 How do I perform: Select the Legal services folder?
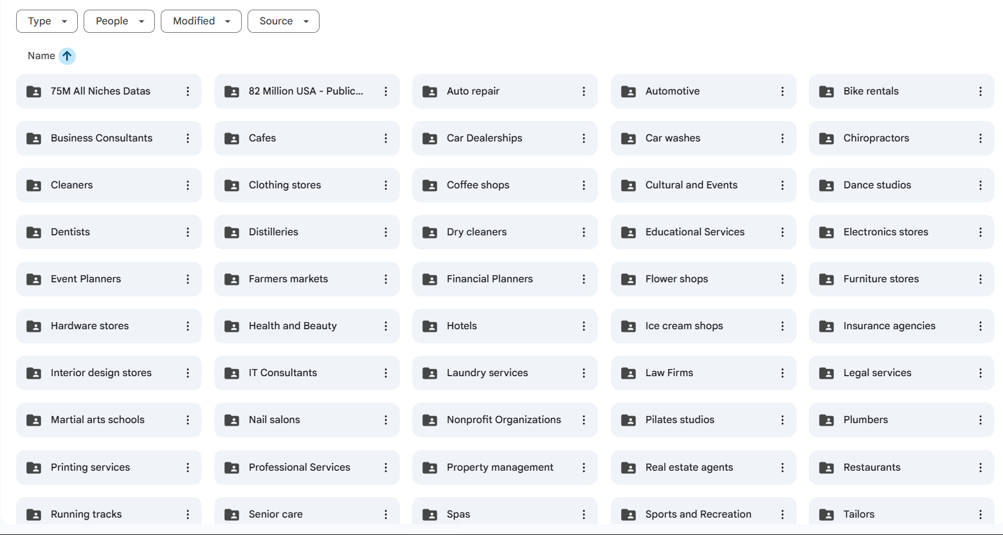(x=901, y=373)
